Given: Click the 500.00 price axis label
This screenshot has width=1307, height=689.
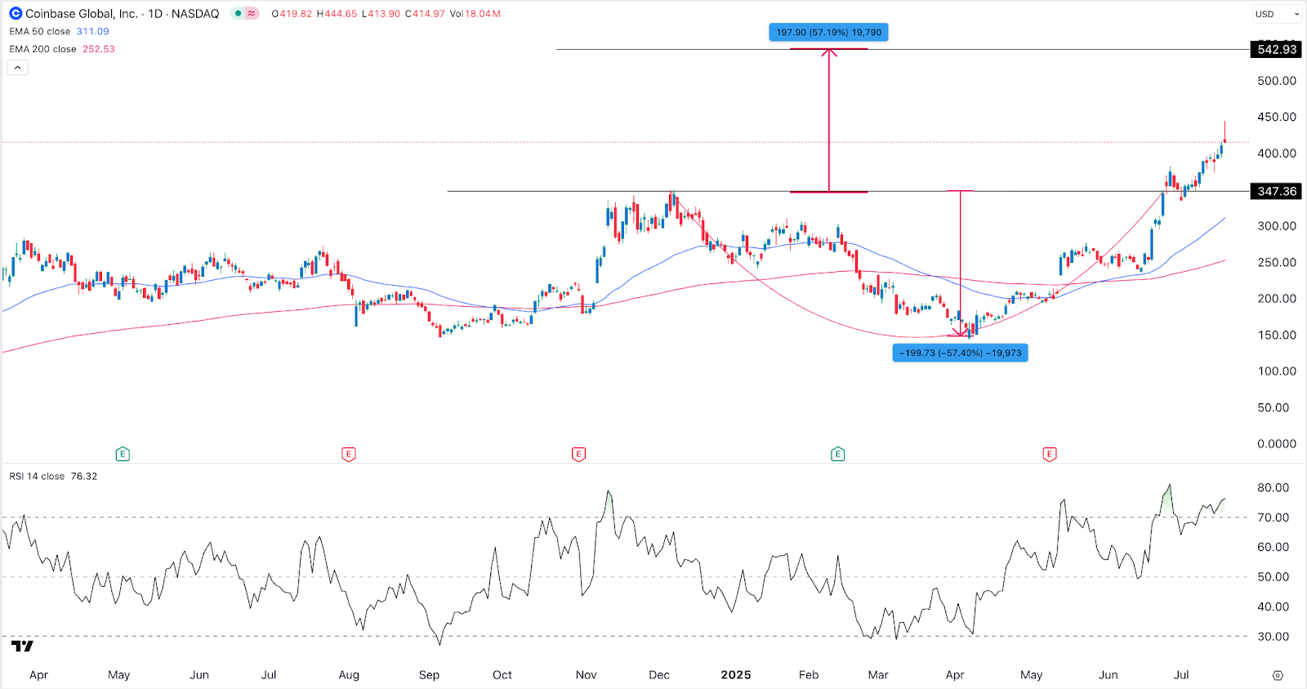Looking at the screenshot, I should [1277, 81].
